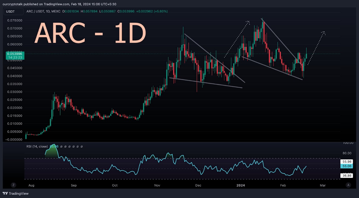Click the dotted arrowhead above the January peak
Viewport: 359px width, 198px height.
(x=248, y=22)
